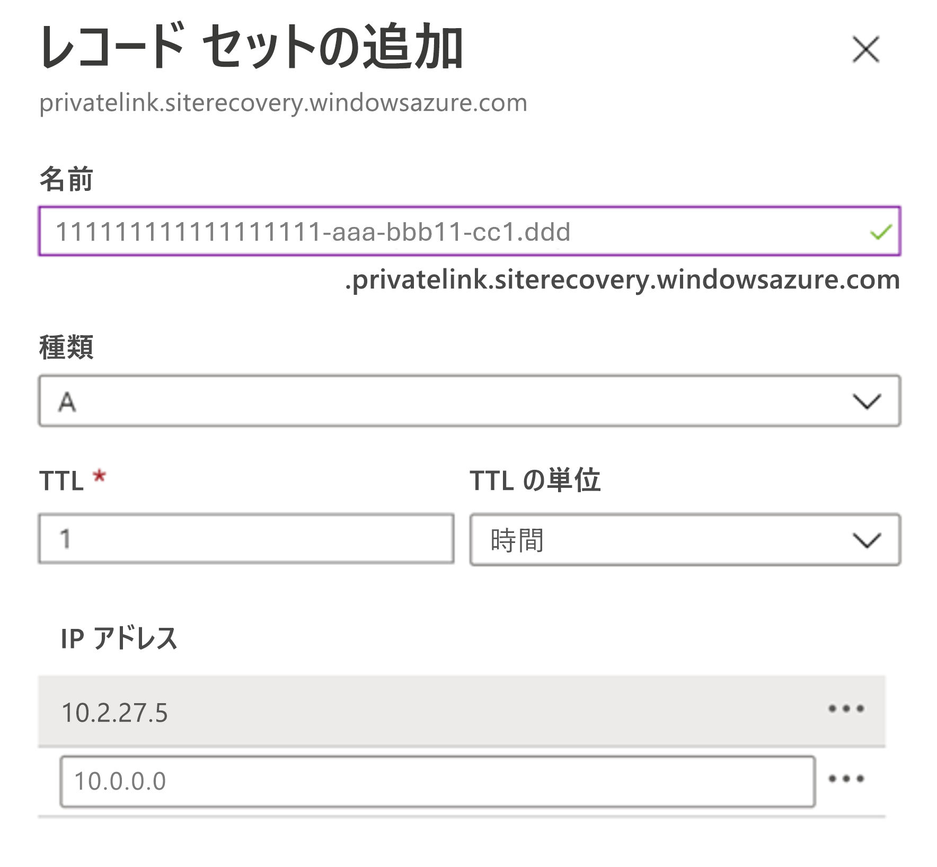Screen dimensions: 937x867
Task: Click the empty IP address field showing 10.0.0.0
Action: coord(437,782)
